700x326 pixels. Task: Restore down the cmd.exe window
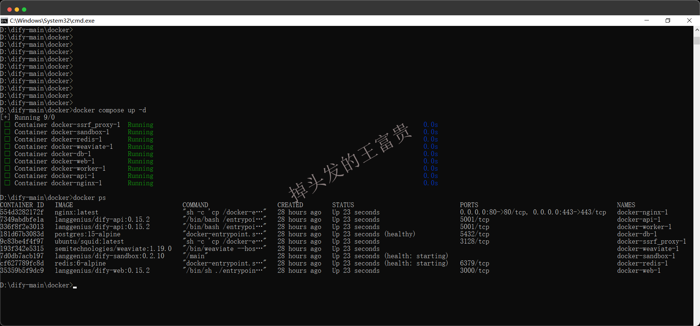[668, 20]
